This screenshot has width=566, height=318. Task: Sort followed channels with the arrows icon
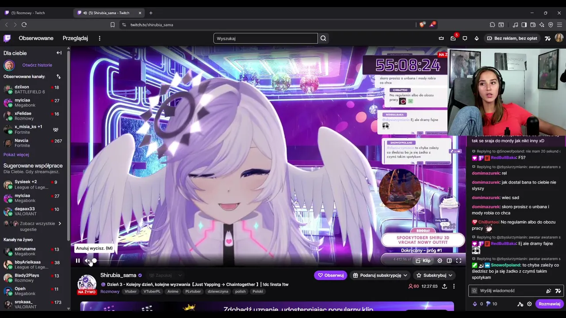58,76
